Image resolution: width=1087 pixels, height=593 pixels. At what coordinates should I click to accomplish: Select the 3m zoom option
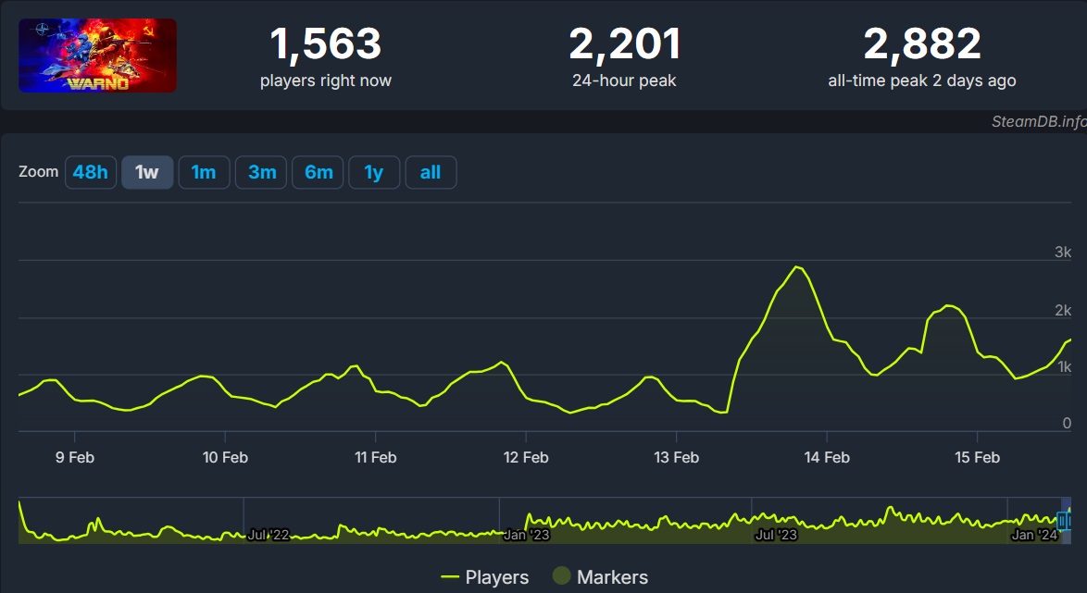point(260,172)
